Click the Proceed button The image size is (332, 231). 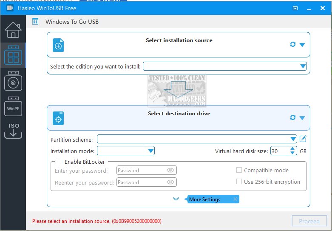309,221
